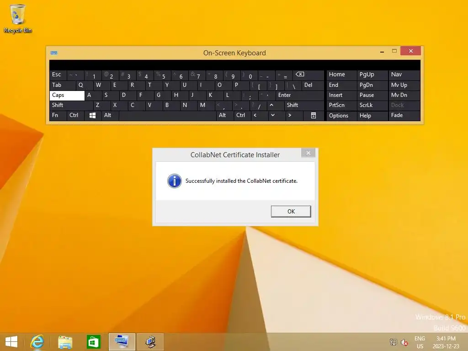Viewport: 468px width, 351px height.
Task: Tap the backslash key
Action: click(292, 85)
